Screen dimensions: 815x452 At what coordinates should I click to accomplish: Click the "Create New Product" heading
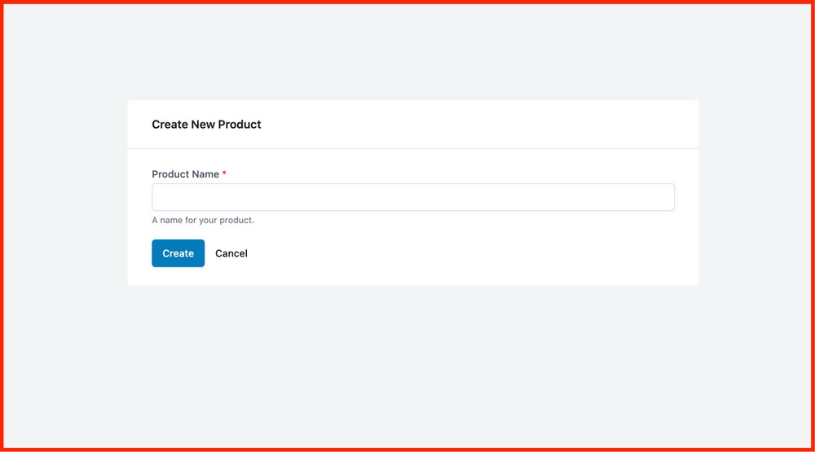pos(206,125)
